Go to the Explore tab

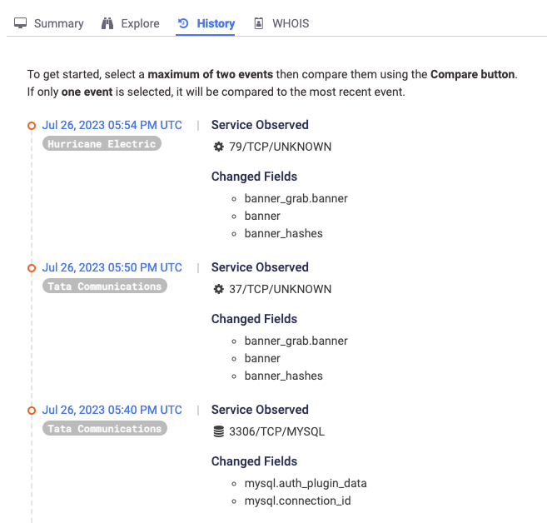pyautogui.click(x=140, y=23)
